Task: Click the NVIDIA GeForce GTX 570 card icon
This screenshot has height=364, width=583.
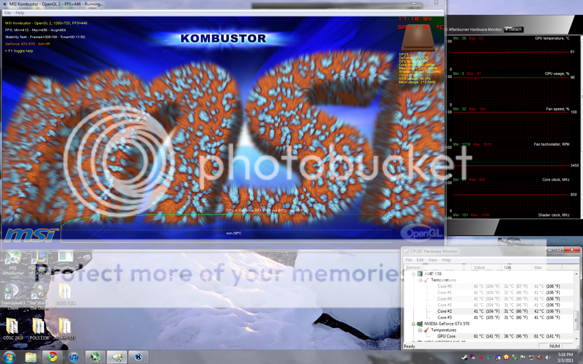Action: [x=420, y=324]
